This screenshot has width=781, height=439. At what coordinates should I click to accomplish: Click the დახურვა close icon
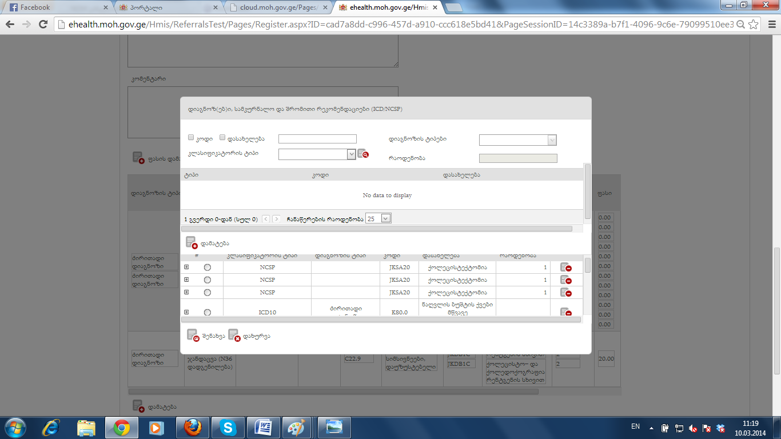tap(234, 336)
